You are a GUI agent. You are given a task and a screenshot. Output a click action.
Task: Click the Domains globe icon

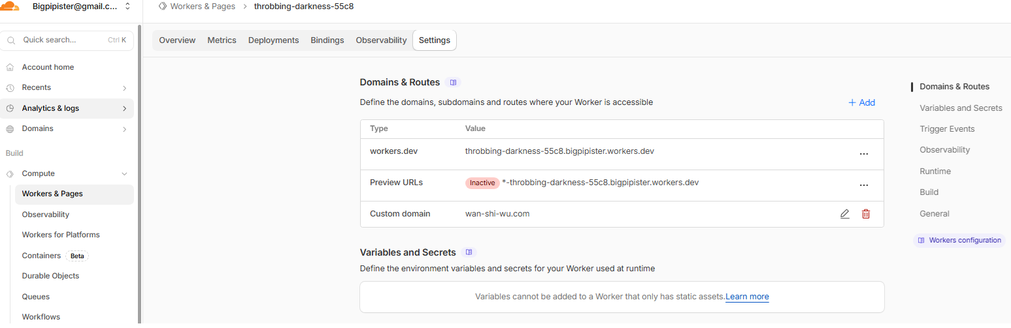pyautogui.click(x=10, y=129)
